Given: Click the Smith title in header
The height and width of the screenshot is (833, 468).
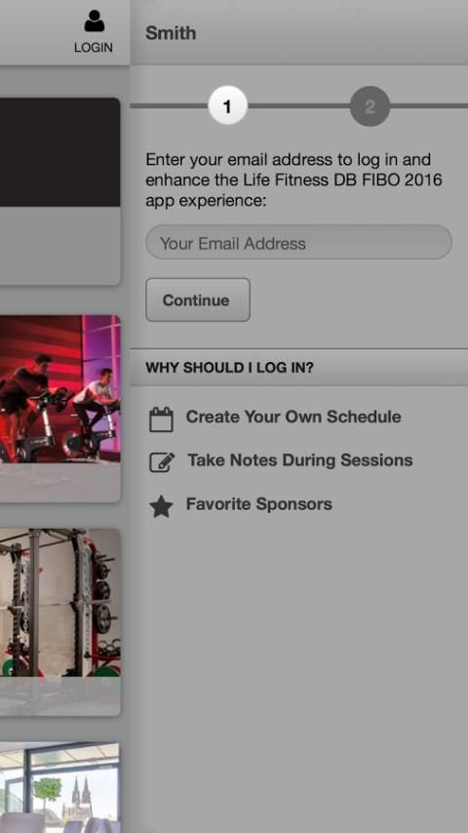Looking at the screenshot, I should (x=171, y=33).
